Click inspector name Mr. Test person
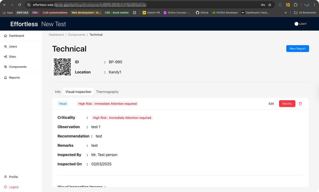The height and width of the screenshot is (192, 319). (x=104, y=155)
